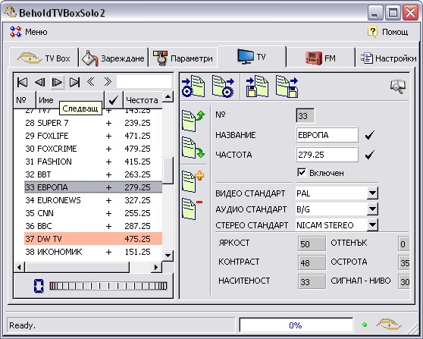This screenshot has width=423, height=339.
Task: Skip to last channel navigation icon
Action: pos(74,82)
